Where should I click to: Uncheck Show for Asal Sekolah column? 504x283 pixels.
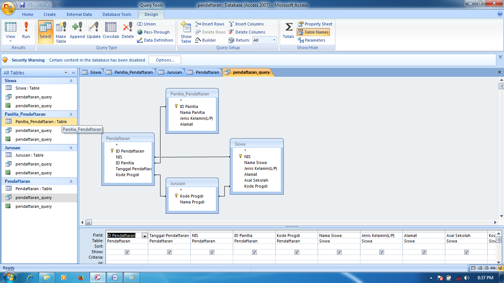tap(466, 252)
